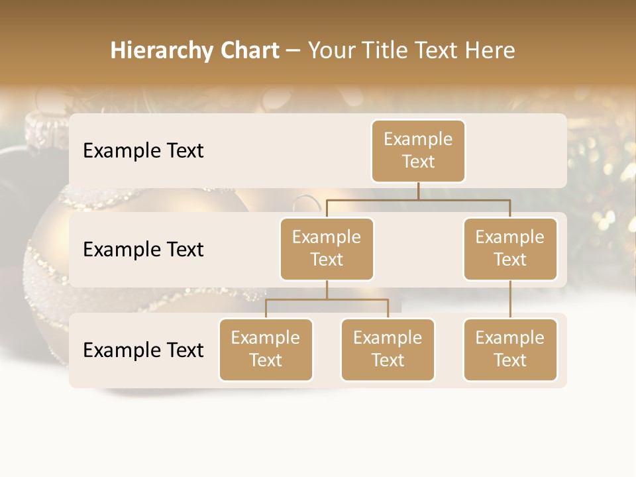
Task: Select the leftmost box in the bottom level
Action: click(x=266, y=350)
